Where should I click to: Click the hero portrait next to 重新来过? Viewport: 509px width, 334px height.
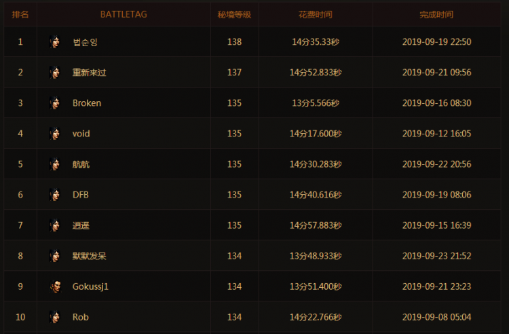click(x=55, y=73)
